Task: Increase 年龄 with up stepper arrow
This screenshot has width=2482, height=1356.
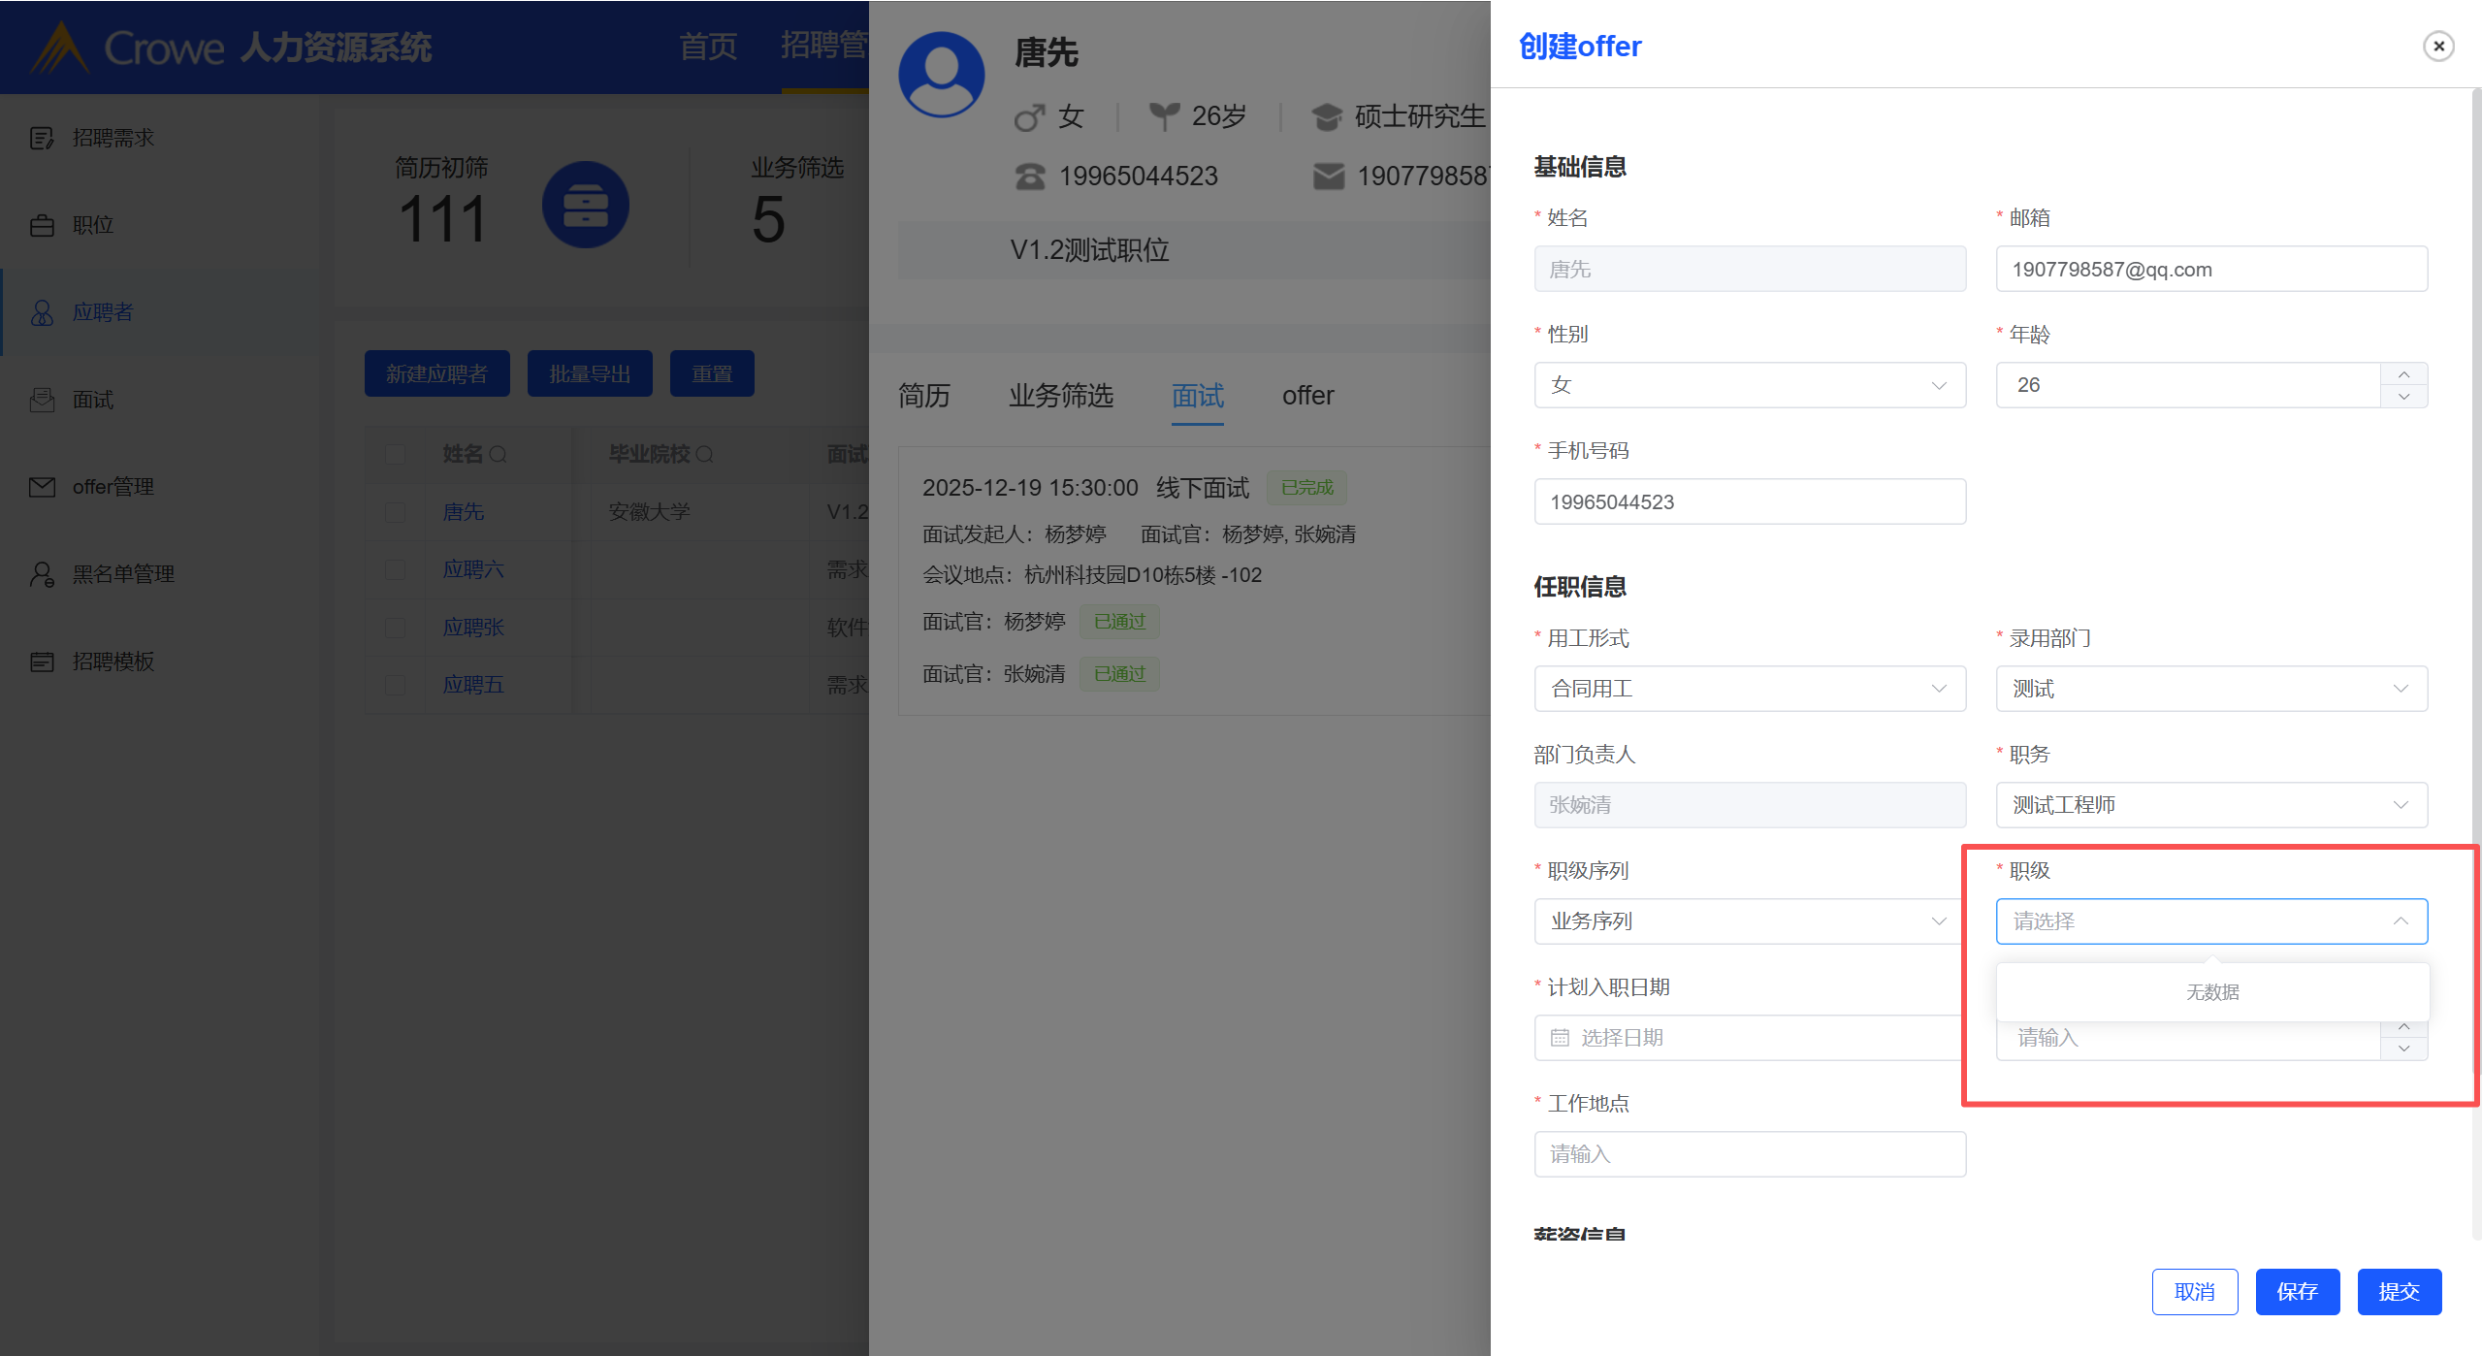Action: pos(2403,374)
